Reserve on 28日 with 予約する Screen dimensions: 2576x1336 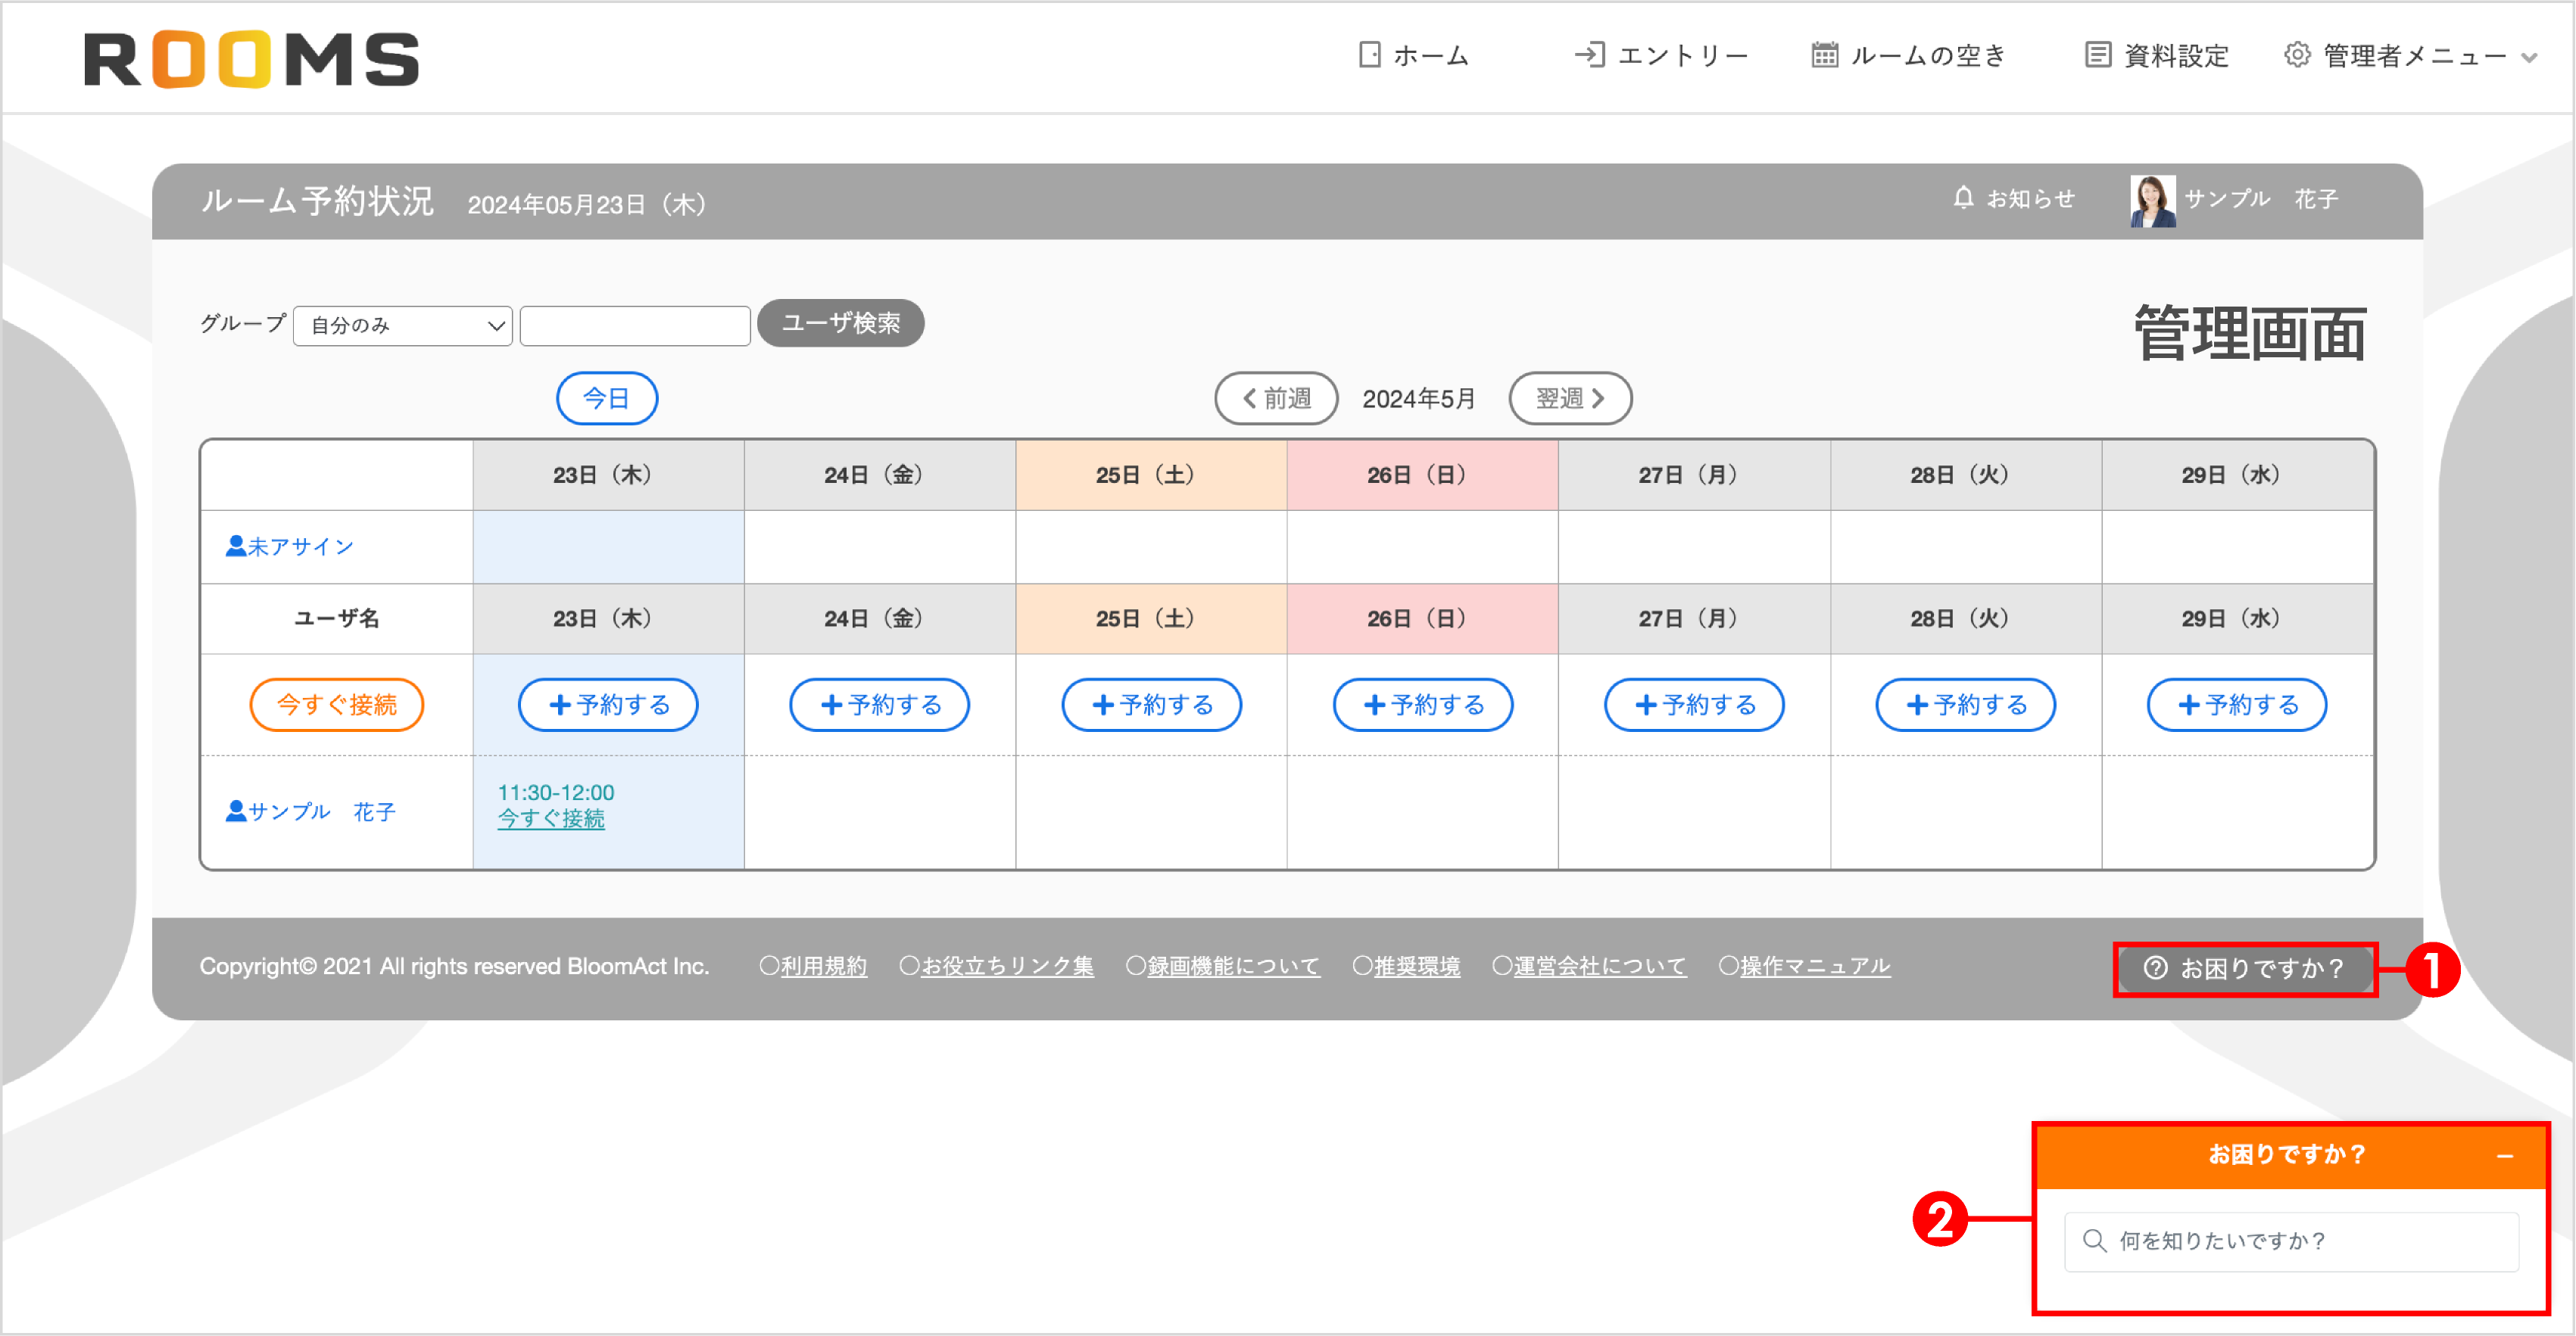[1966, 705]
